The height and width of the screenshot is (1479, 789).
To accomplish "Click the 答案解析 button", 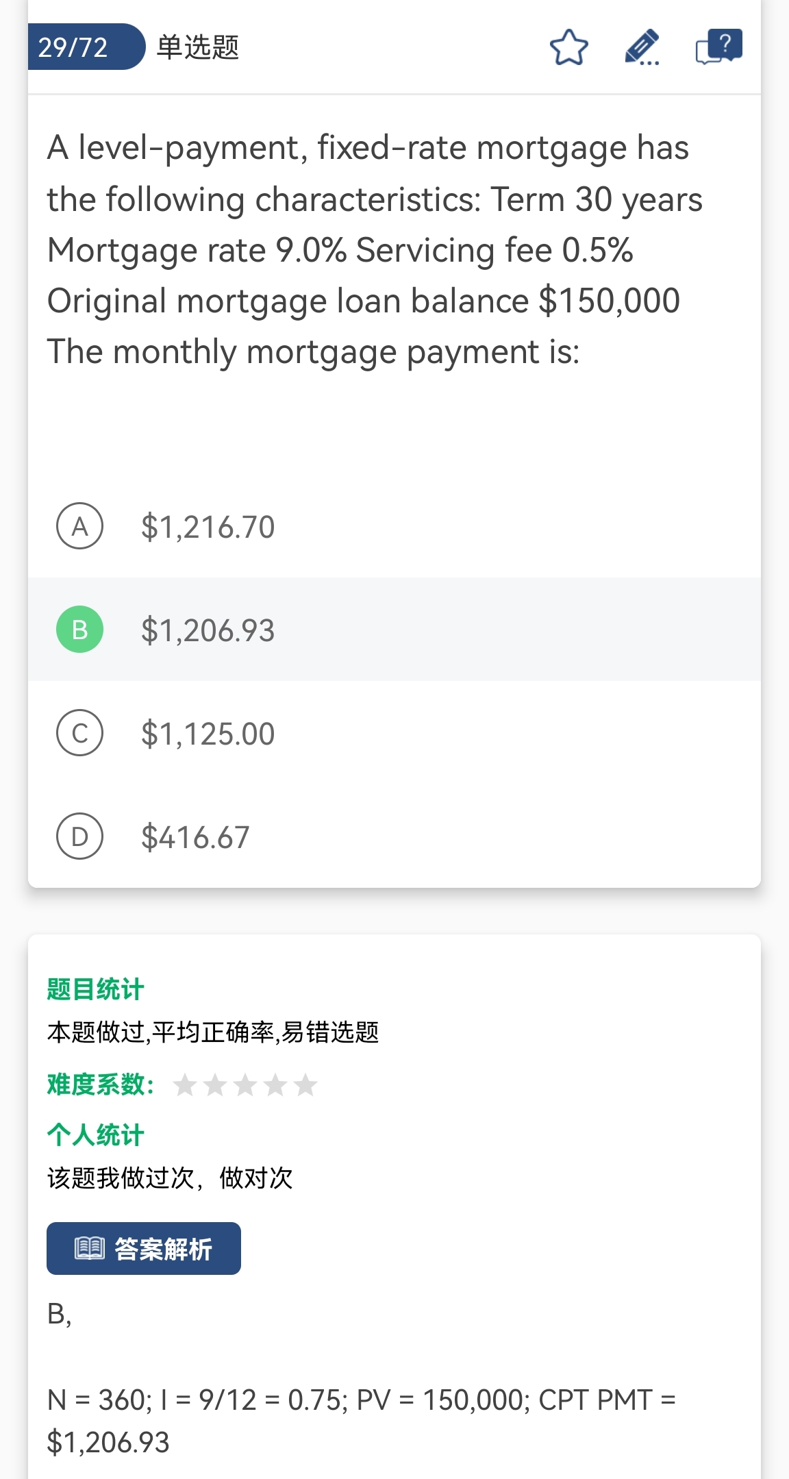I will pos(144,1248).
